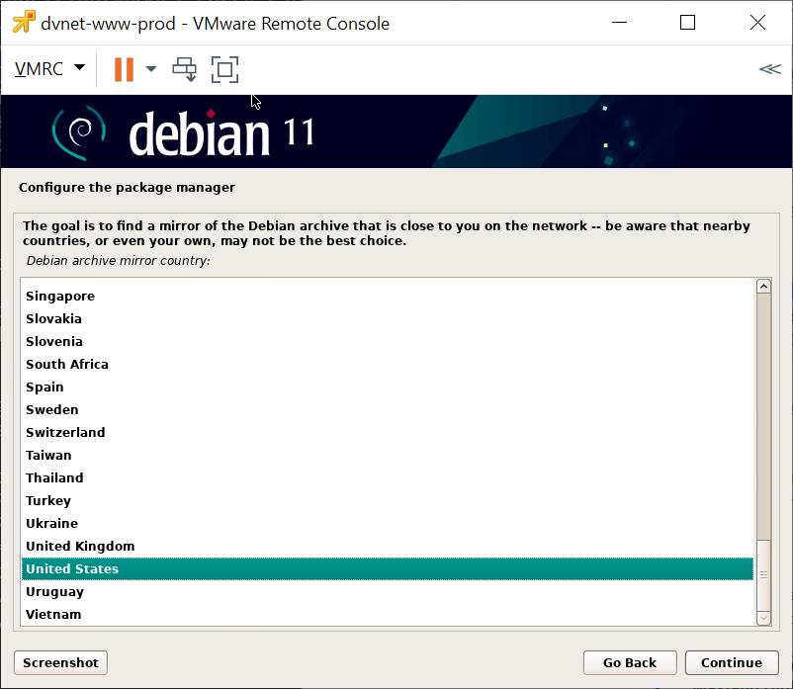Image resolution: width=793 pixels, height=689 pixels.
Task: Choose United Kingdom from the country list
Action: (80, 547)
